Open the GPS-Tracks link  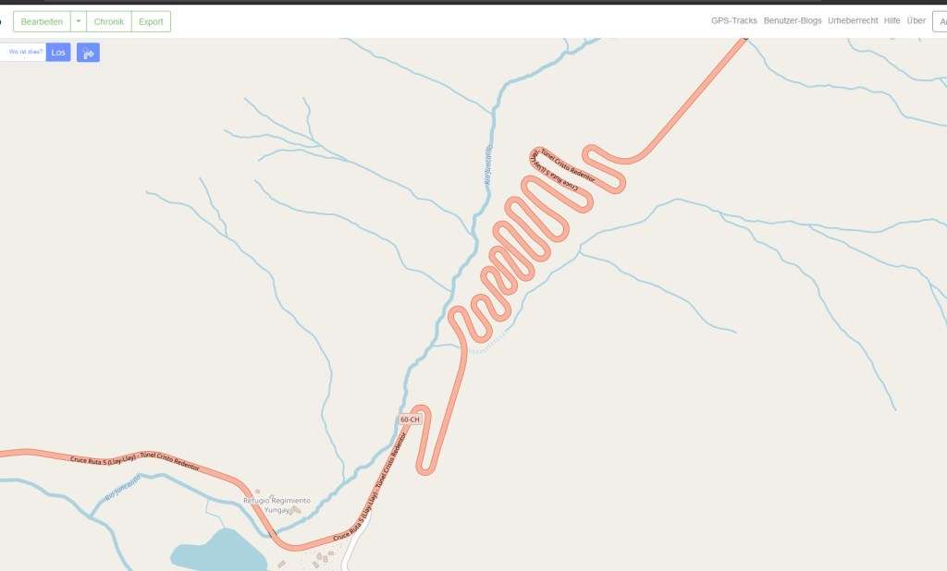pyautogui.click(x=733, y=20)
